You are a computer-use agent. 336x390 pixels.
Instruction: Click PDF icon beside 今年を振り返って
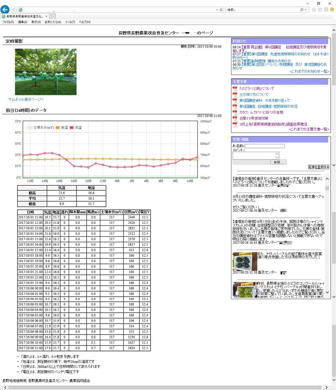point(235,101)
